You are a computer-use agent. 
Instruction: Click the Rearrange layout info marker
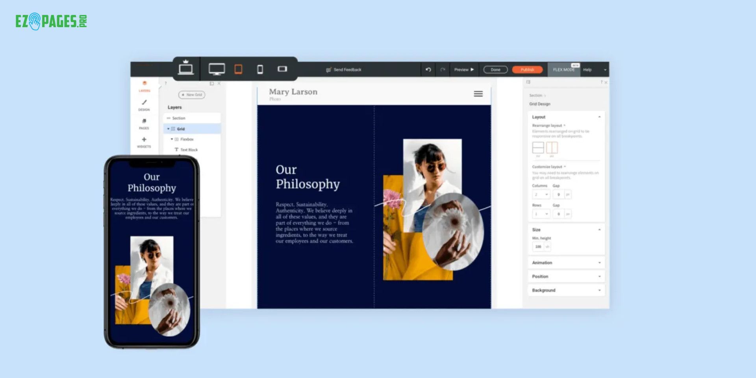click(x=564, y=126)
